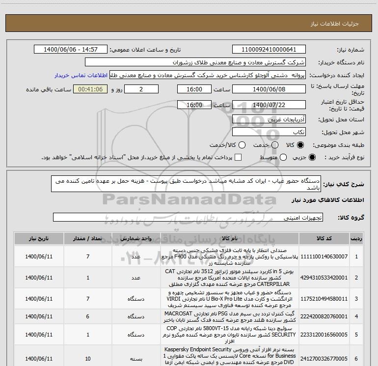
Task: Click product code 2412700326770005
Action: pyautogui.click(x=324, y=359)
